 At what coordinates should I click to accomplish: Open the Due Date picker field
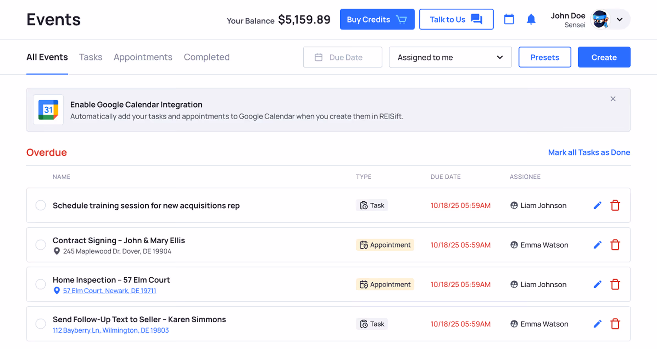[x=343, y=57]
